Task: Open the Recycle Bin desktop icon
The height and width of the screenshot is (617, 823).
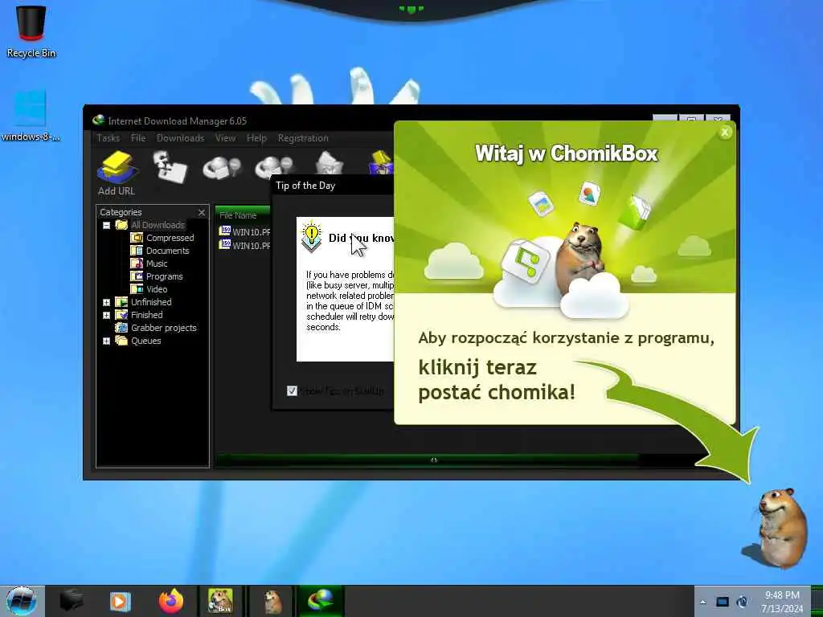Action: click(31, 31)
